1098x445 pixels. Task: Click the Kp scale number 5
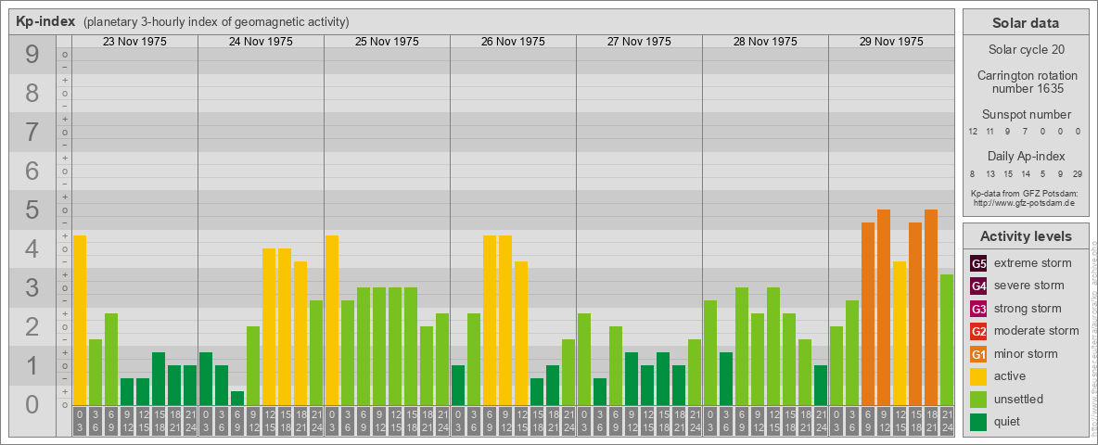(32, 210)
